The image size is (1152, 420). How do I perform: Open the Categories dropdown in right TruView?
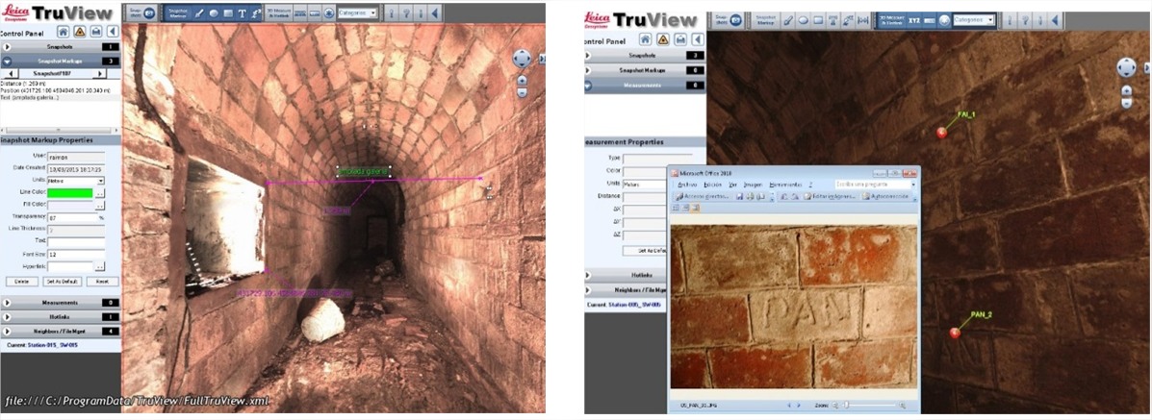coord(973,20)
